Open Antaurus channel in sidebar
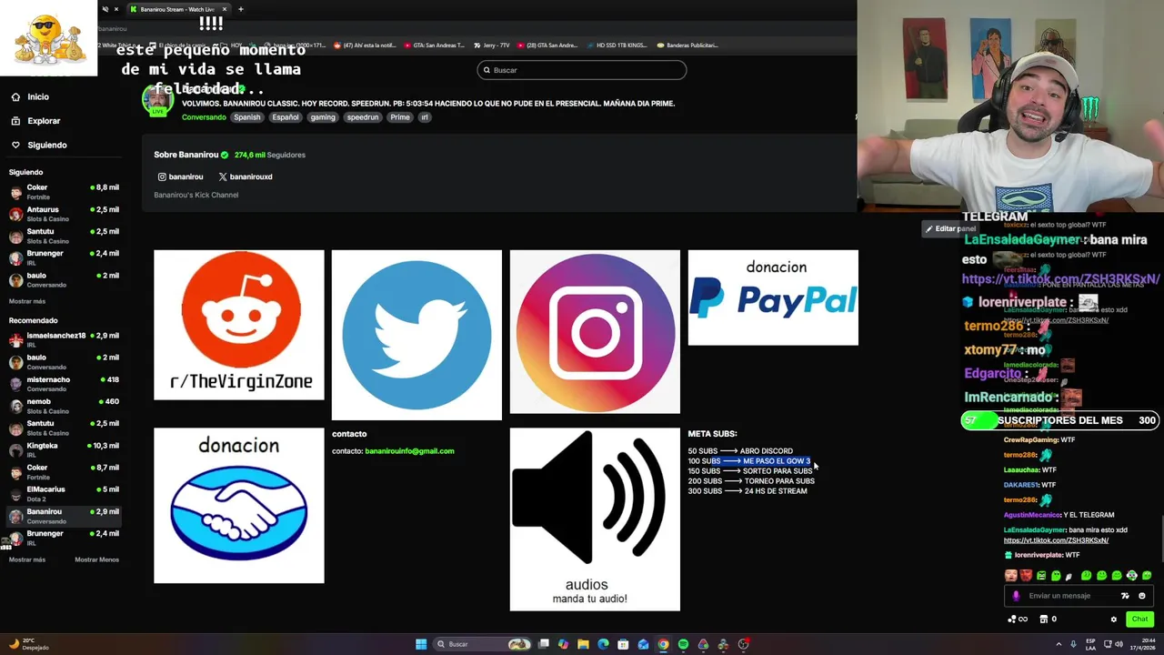Screen dimensions: 1164x655 click(x=64, y=214)
